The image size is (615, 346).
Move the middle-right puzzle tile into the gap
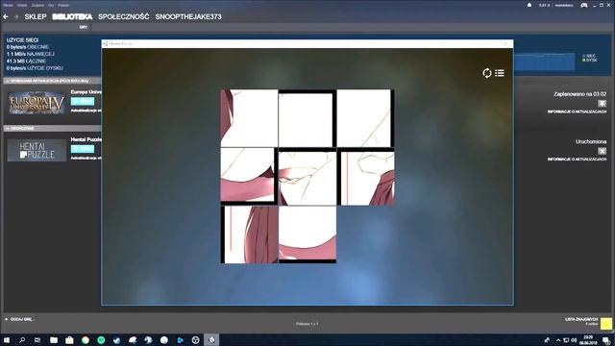coord(365,176)
